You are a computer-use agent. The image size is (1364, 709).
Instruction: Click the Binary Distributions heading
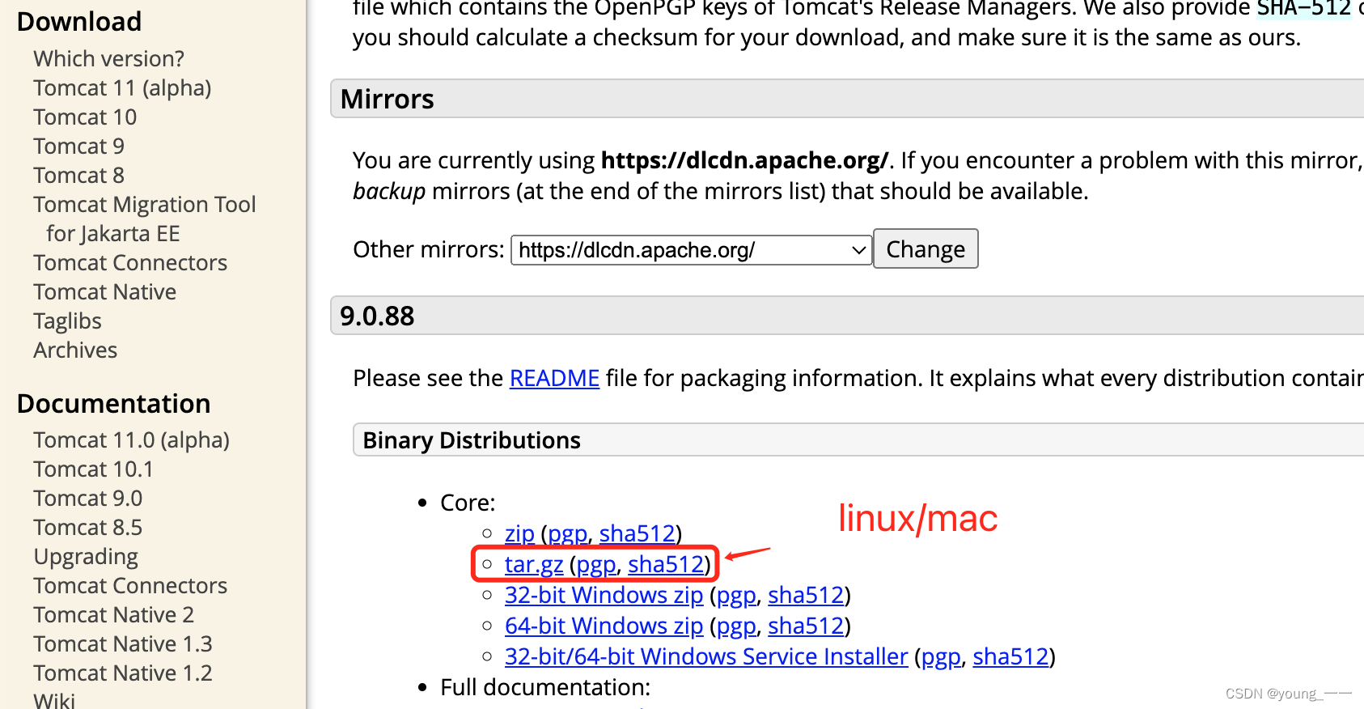[472, 440]
